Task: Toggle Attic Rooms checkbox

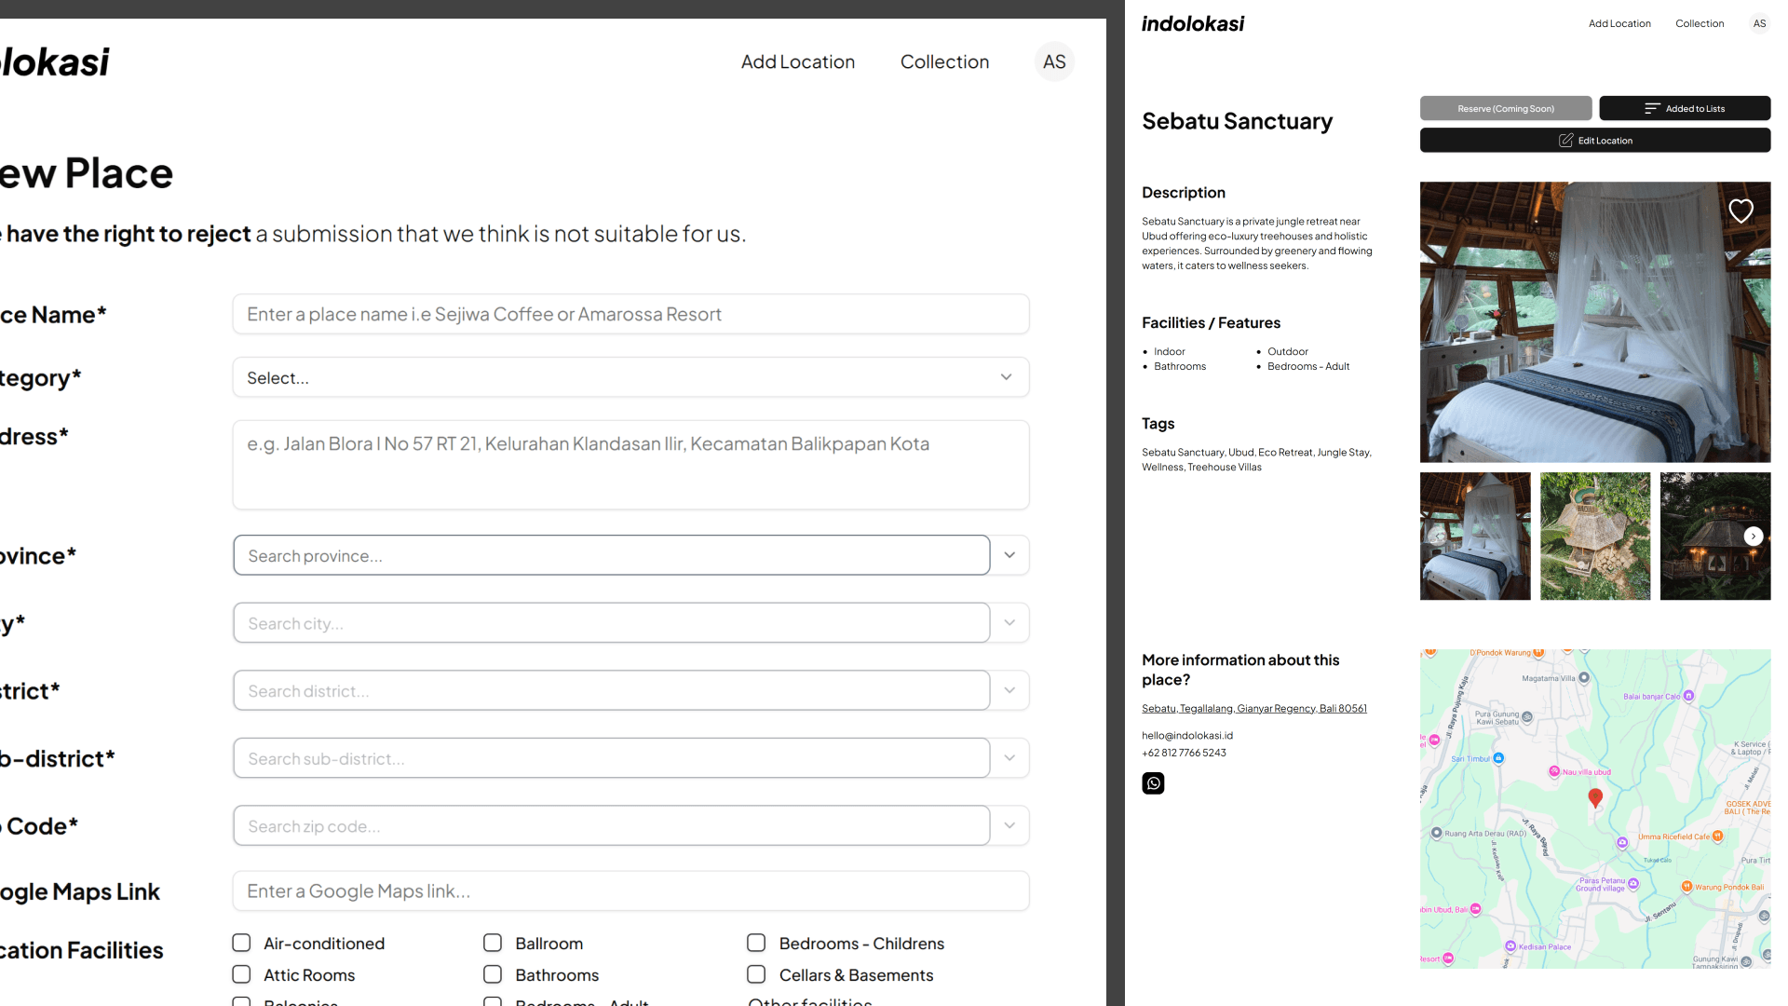Action: [241, 974]
